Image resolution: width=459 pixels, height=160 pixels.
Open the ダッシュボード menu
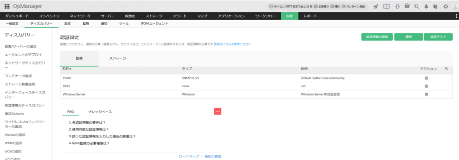(17, 16)
